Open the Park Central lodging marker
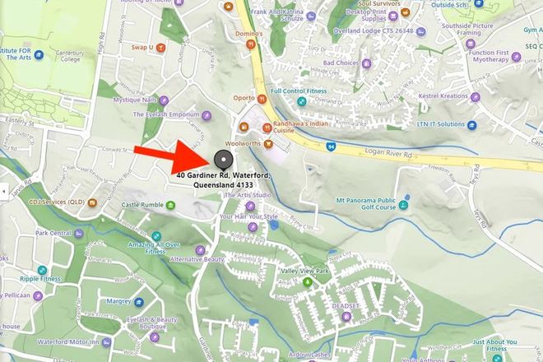The image size is (543, 362). pos(79,234)
